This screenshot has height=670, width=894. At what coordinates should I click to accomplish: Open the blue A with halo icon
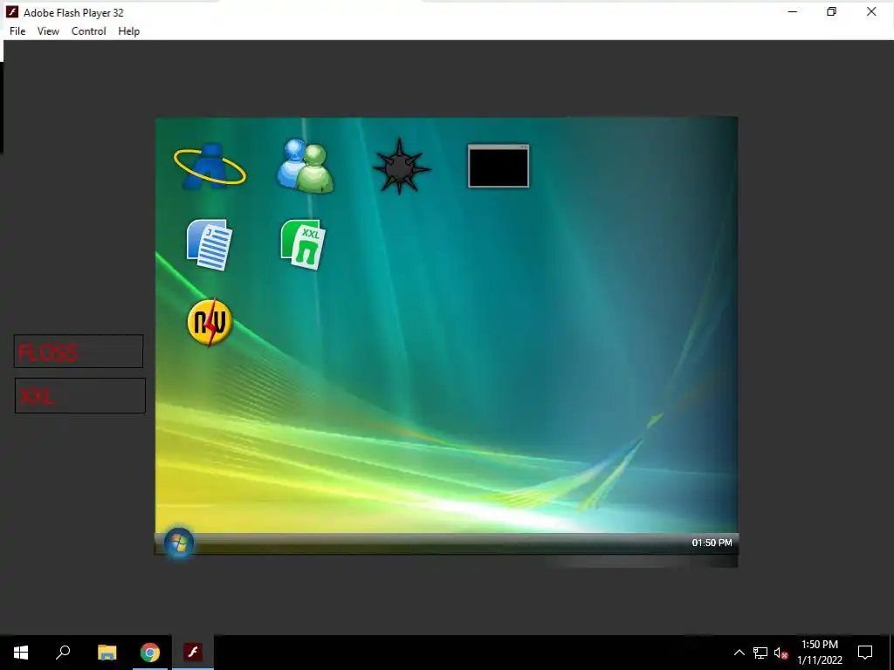pyautogui.click(x=210, y=166)
